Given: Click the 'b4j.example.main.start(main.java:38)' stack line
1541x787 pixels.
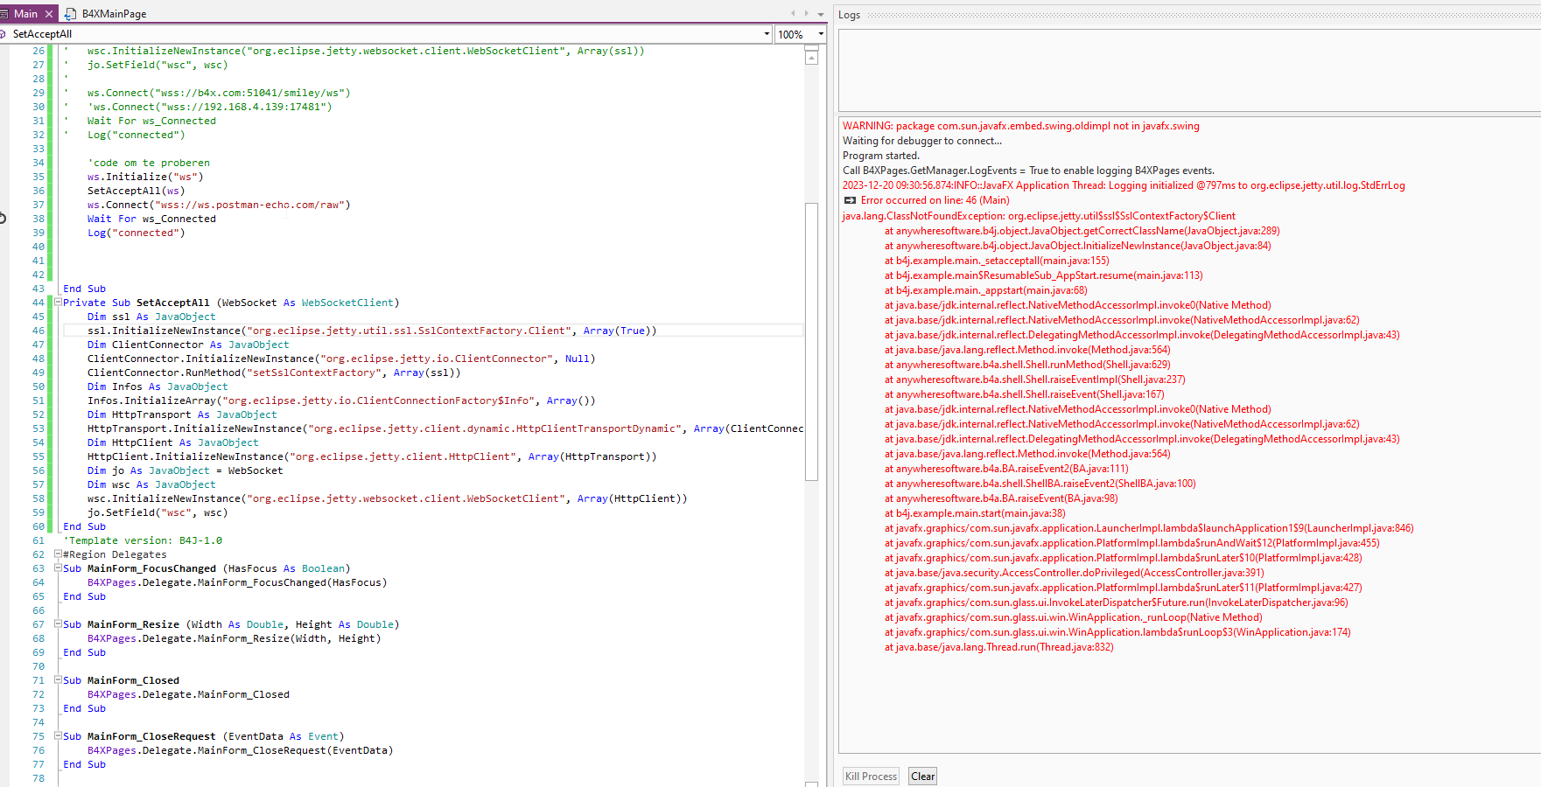Looking at the screenshot, I should 975,513.
